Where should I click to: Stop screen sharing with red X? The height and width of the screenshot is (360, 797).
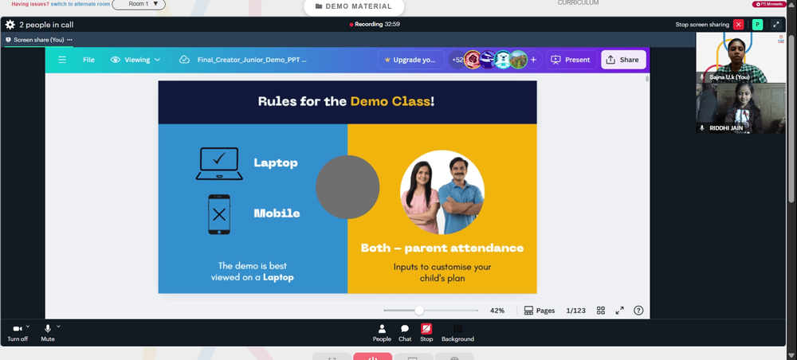739,25
